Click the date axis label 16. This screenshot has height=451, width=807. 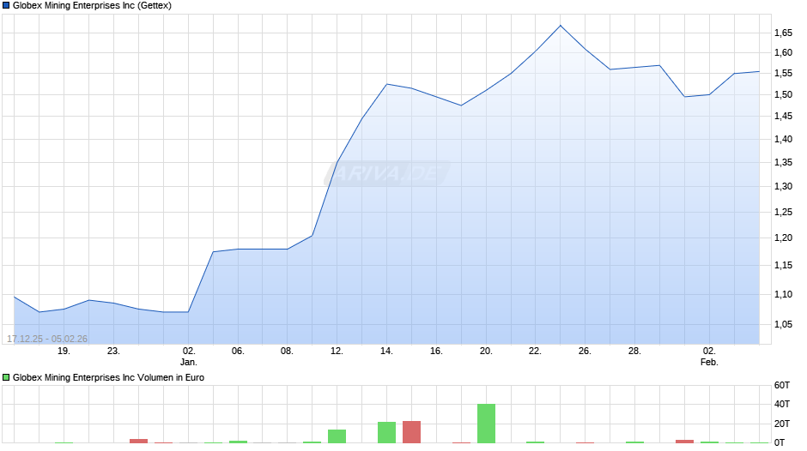(x=436, y=352)
